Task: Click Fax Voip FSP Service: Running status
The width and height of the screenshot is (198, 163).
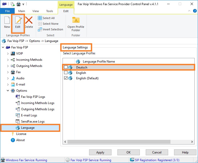Action: pyautogui.click(x=91, y=160)
